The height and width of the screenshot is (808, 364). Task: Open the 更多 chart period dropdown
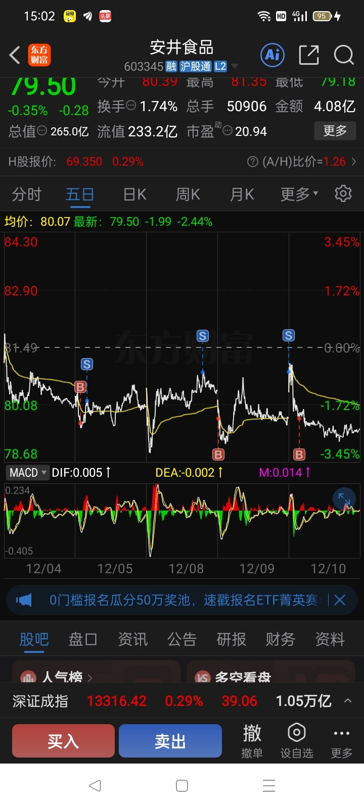(x=299, y=193)
